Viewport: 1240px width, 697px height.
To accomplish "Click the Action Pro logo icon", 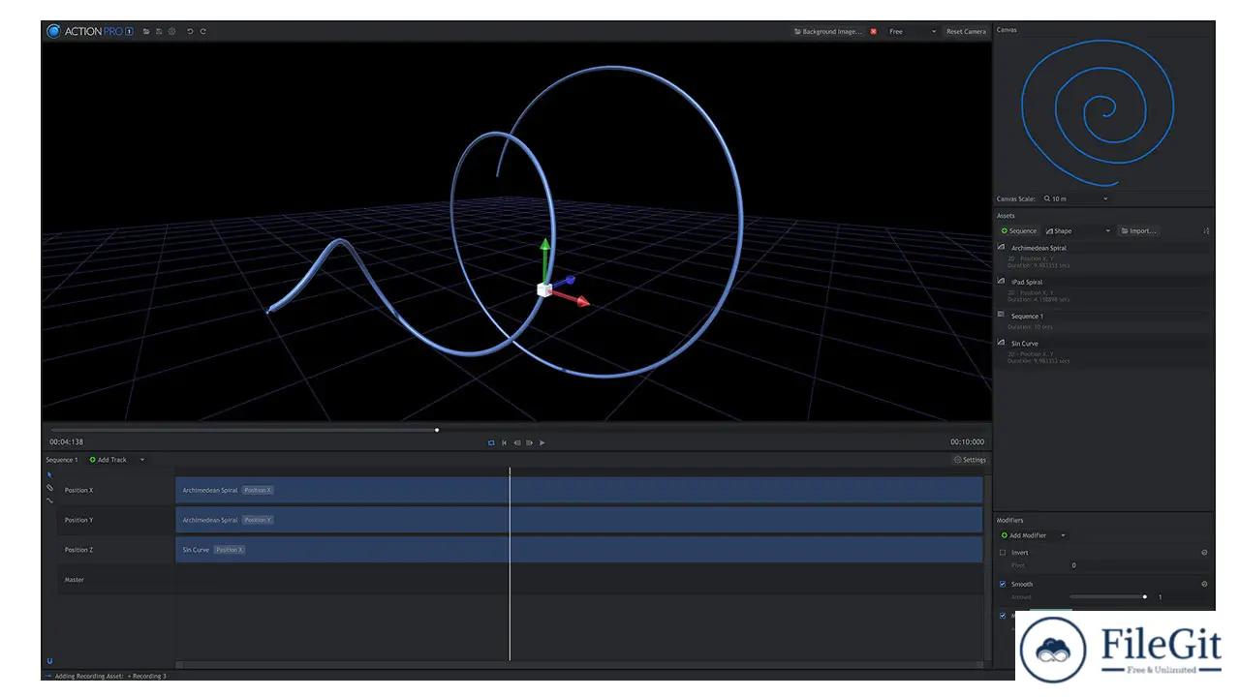I will [54, 31].
